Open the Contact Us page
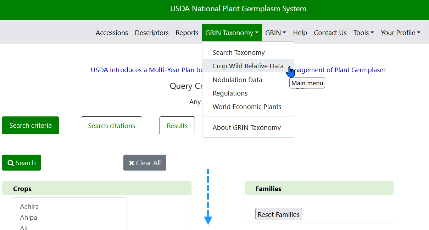Viewport: 429px width, 230px height. [330, 33]
